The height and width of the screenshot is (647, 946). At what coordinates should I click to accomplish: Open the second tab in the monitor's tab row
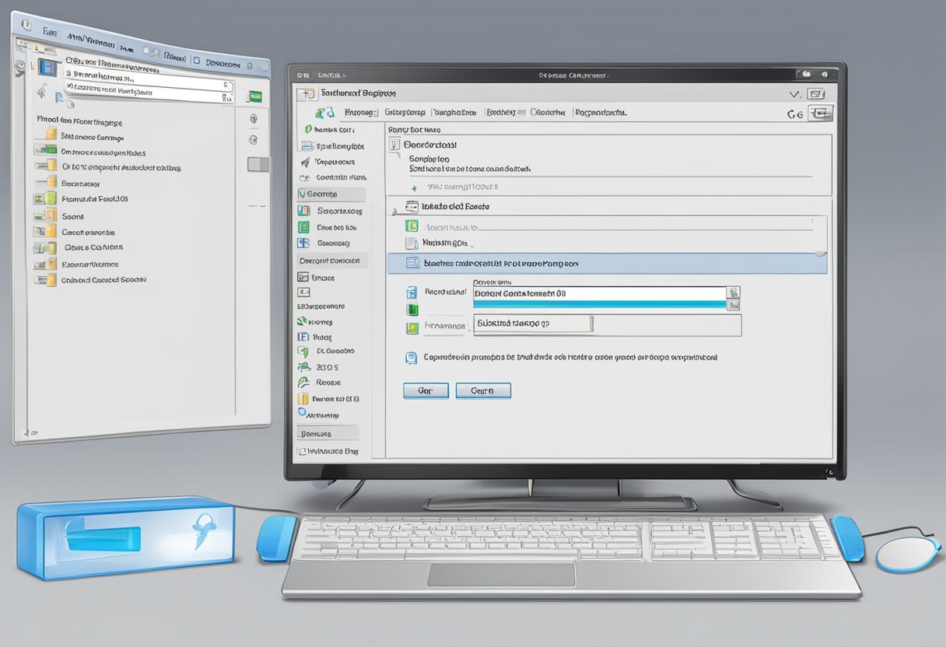coord(405,112)
